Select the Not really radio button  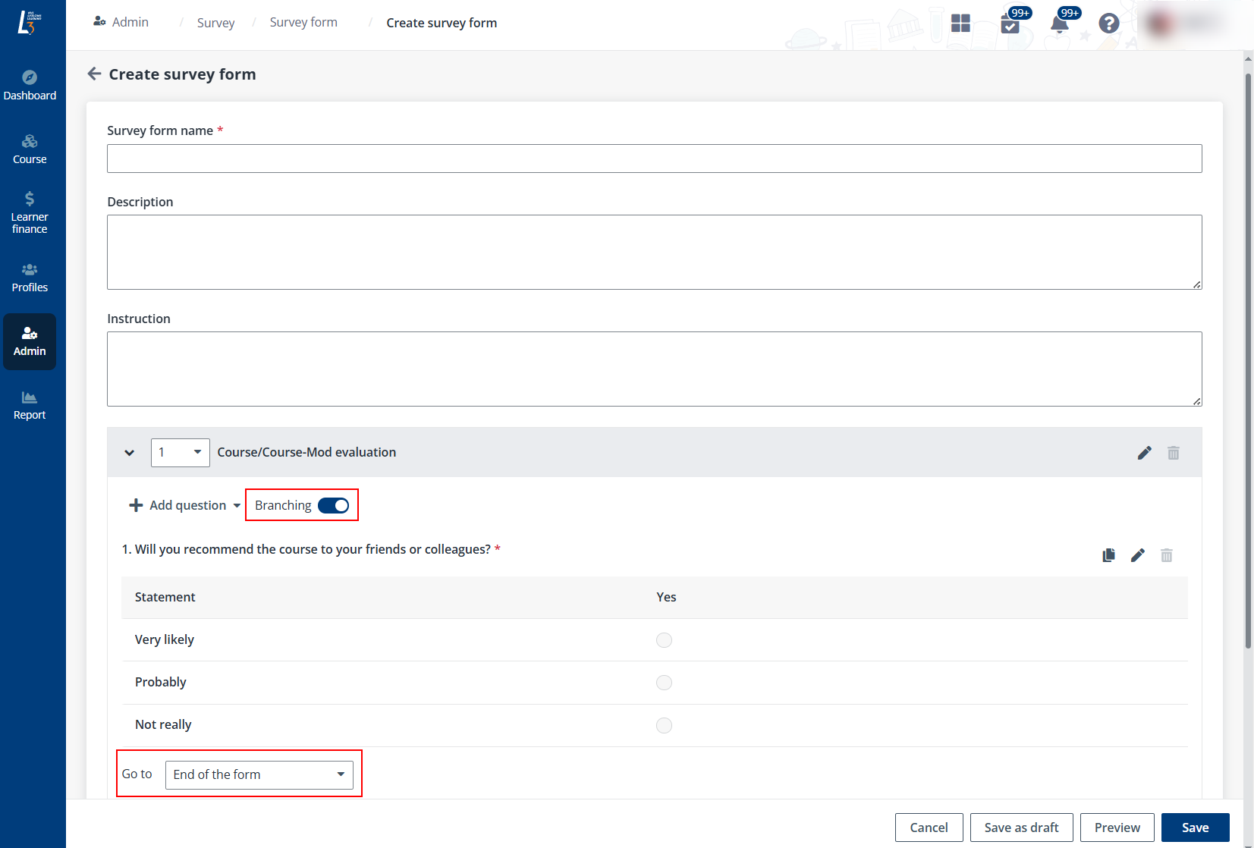(x=664, y=725)
